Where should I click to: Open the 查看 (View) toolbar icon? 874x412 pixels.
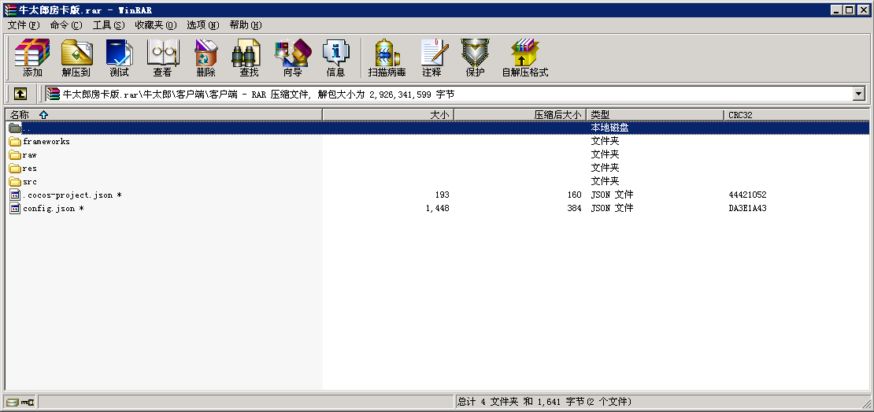[162, 58]
